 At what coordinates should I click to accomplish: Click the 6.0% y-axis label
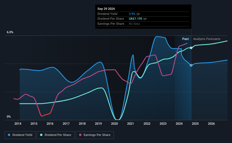pyautogui.click(x=10, y=32)
